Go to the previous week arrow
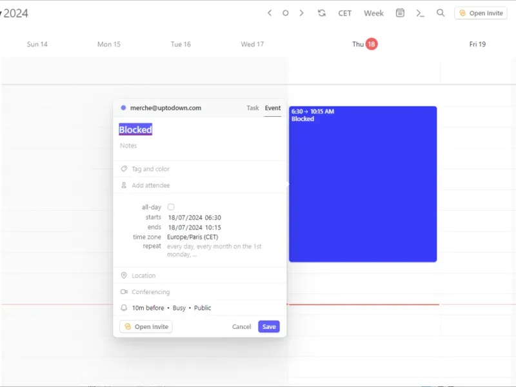This screenshot has width=516, height=387. [x=270, y=13]
